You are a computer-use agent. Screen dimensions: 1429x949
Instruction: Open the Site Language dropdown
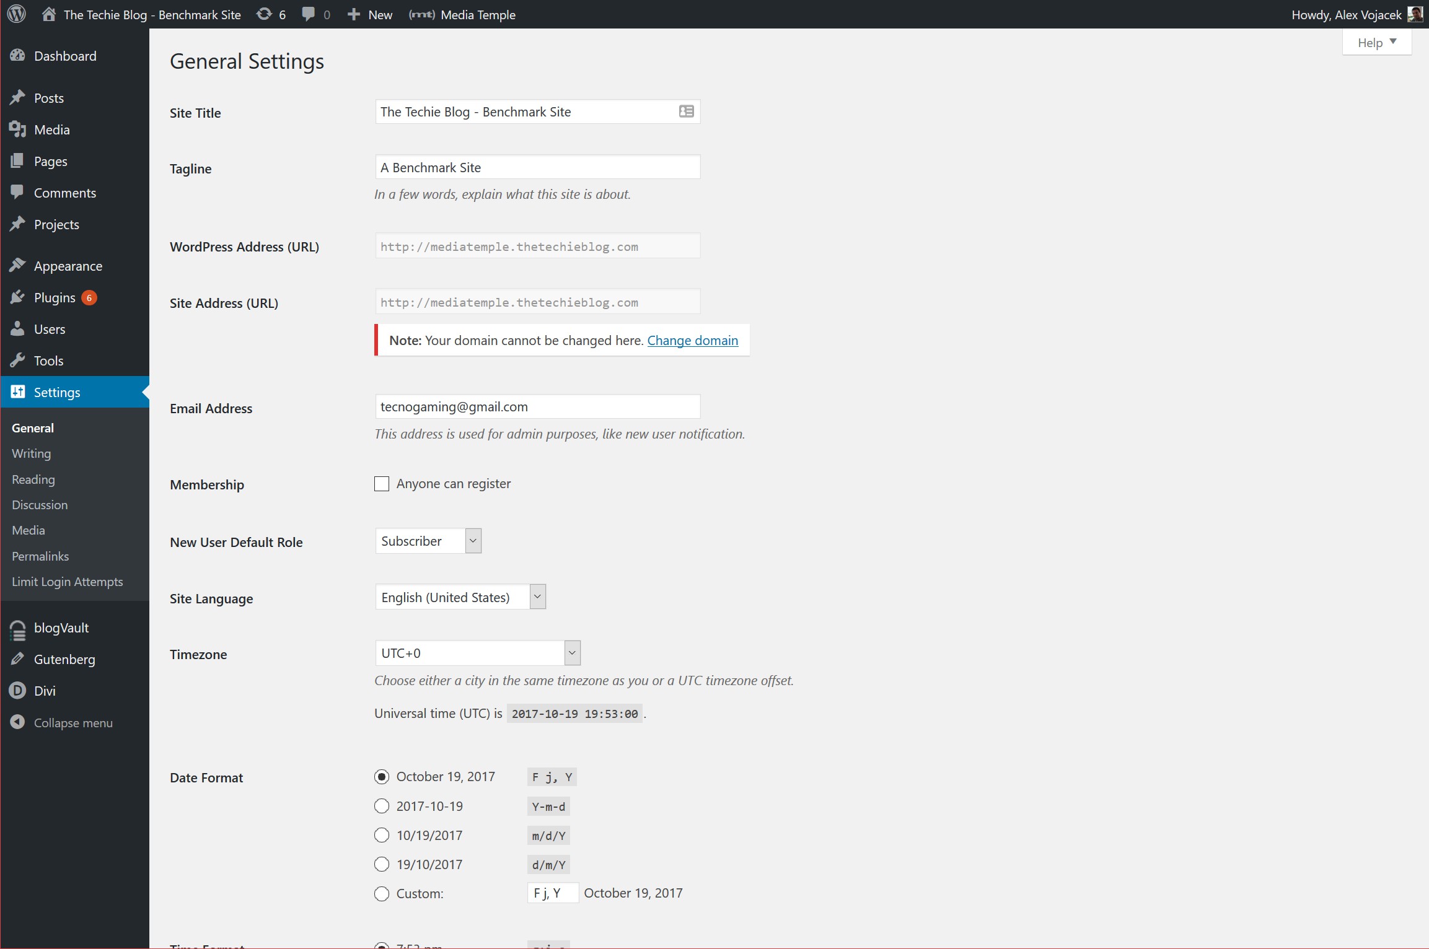(460, 597)
